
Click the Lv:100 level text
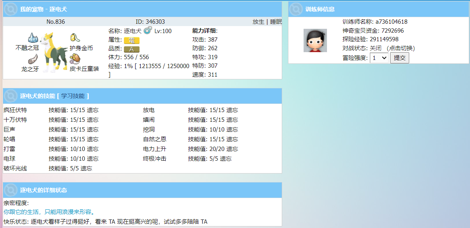(163, 31)
